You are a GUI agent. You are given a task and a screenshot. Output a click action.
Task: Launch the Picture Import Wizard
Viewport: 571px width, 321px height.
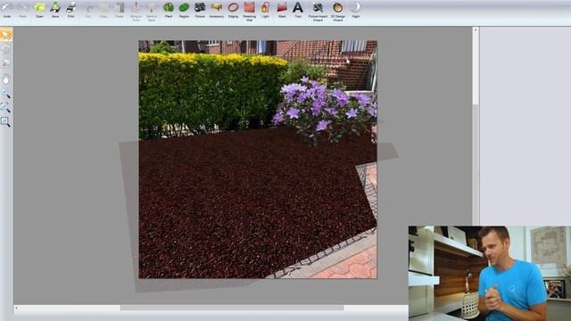(x=318, y=12)
